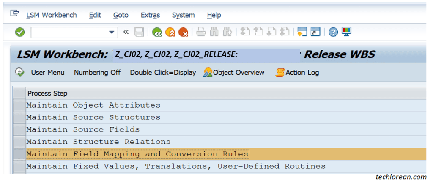Click the First Page icon
The image size is (433, 183).
[245, 32]
